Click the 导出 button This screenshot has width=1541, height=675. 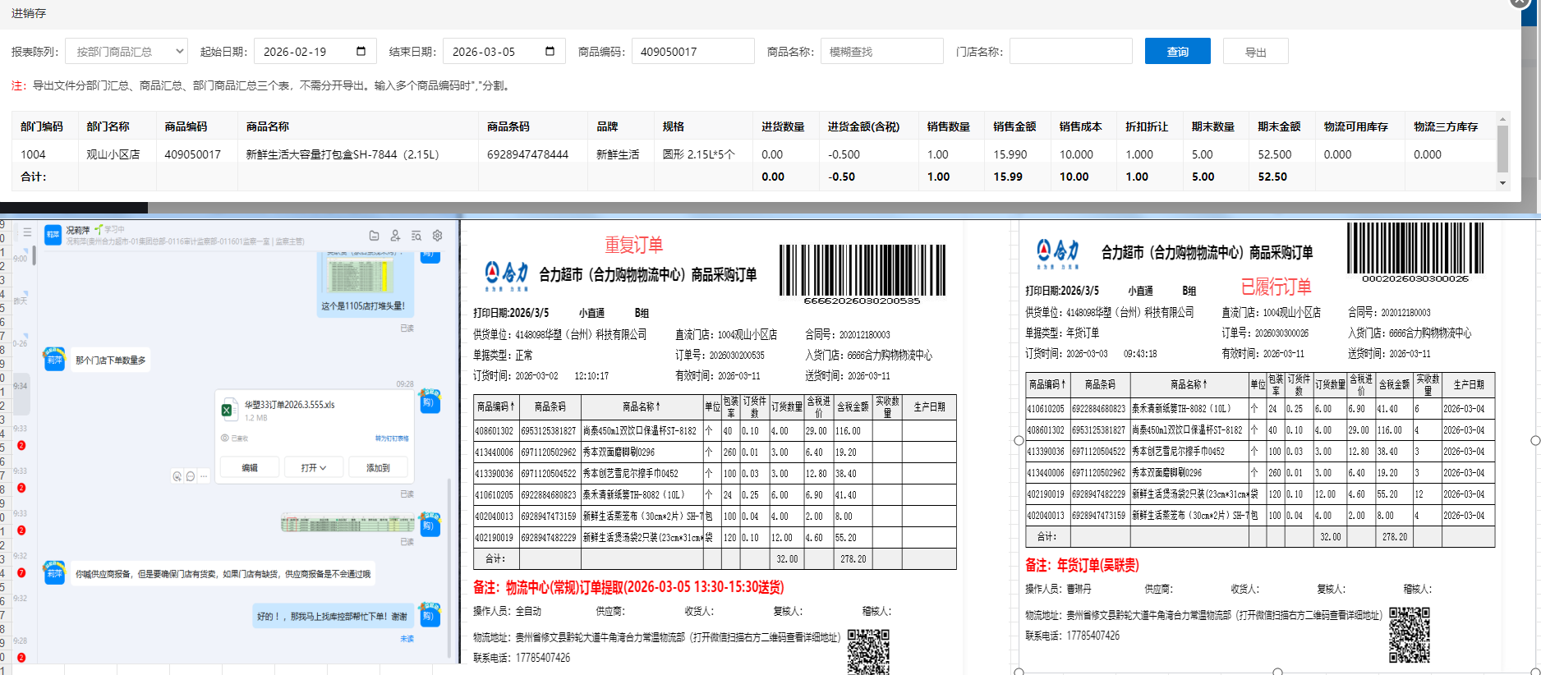[1255, 51]
